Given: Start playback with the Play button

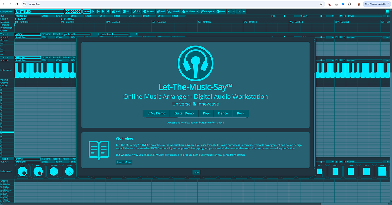Looking at the screenshot, I should (x=98, y=12).
